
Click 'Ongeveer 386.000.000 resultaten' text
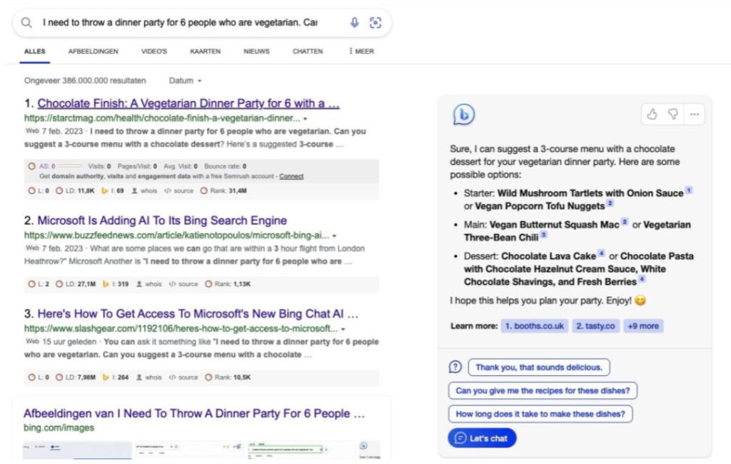pyautogui.click(x=85, y=81)
